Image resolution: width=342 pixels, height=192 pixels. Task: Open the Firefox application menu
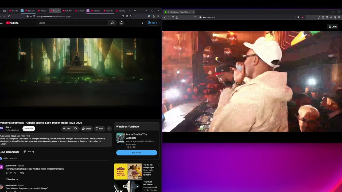coord(158,16)
